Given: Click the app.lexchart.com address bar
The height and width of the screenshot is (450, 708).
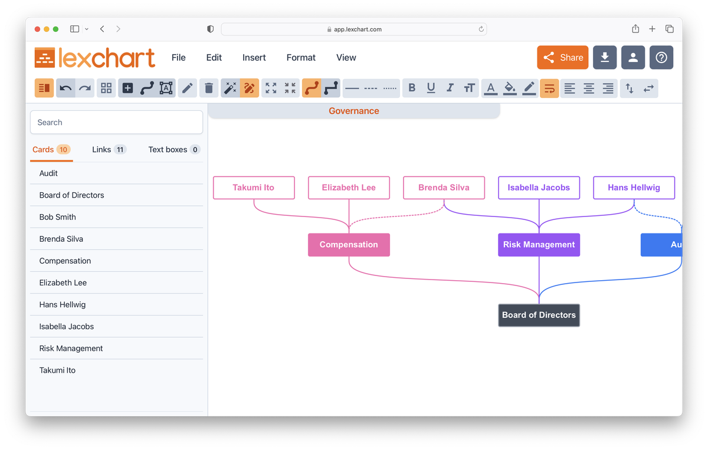Looking at the screenshot, I should (354, 29).
